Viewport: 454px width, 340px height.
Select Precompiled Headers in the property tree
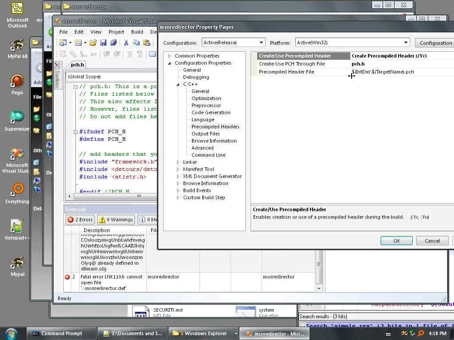tap(215, 127)
